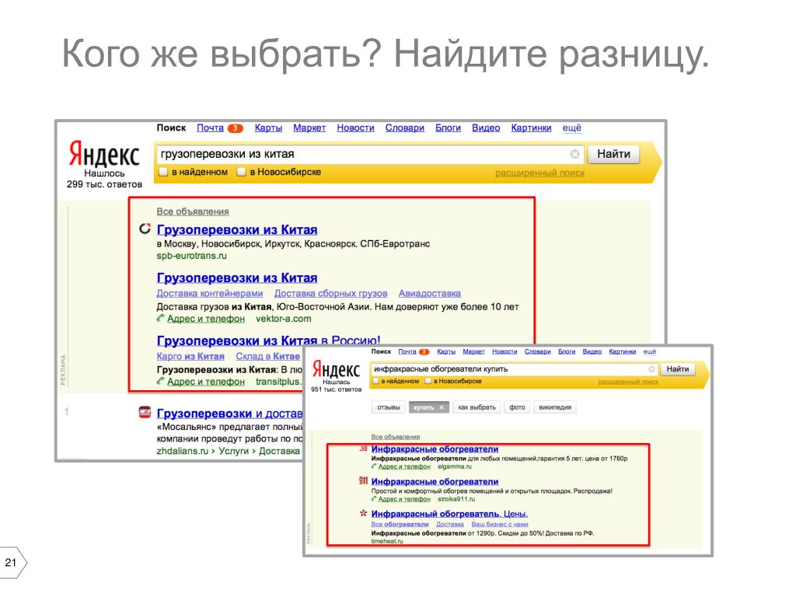The image size is (796, 597).
Task: Enable the large в найденном checkbox
Action: click(x=163, y=172)
